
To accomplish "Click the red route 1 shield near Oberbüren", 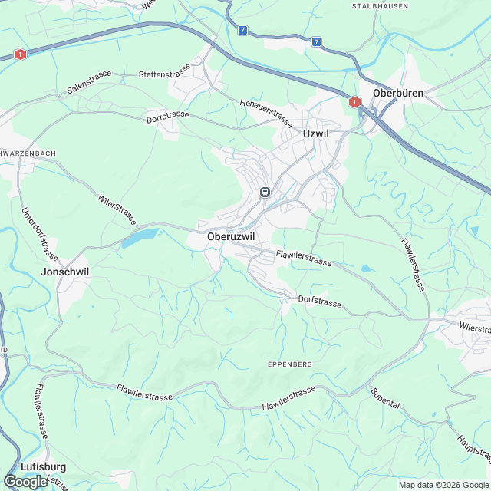I will point(354,102).
